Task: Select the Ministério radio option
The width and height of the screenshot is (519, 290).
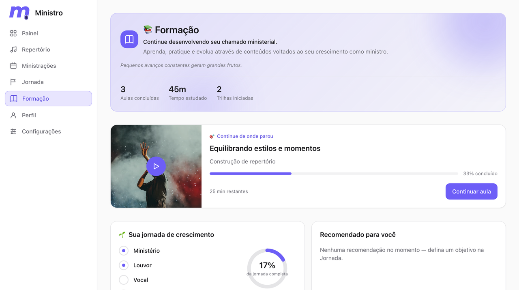Action: click(x=124, y=251)
